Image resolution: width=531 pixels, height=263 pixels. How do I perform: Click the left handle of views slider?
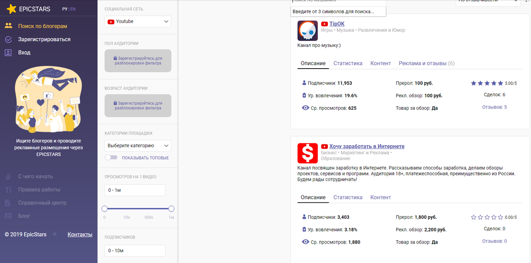coord(105,209)
